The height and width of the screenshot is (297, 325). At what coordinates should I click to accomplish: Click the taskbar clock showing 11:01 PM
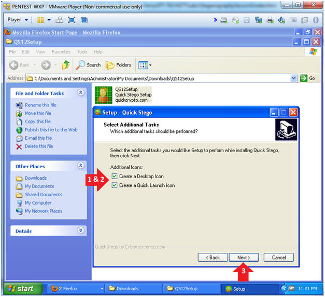(307, 289)
